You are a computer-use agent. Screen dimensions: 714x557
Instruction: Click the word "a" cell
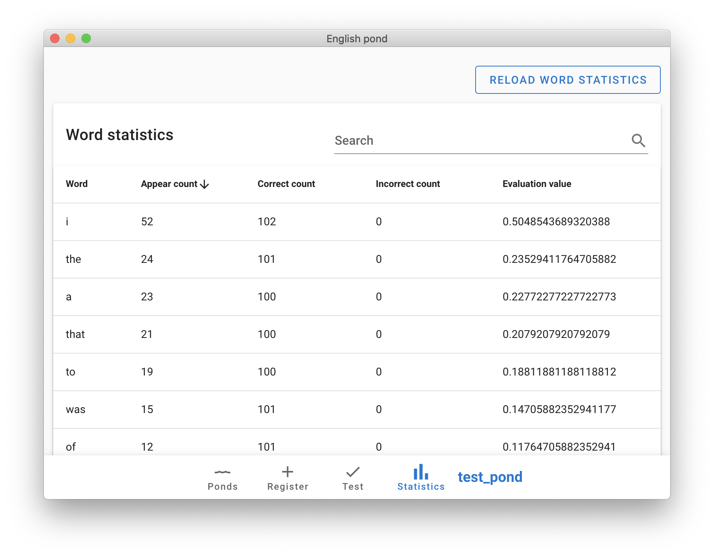pos(69,297)
